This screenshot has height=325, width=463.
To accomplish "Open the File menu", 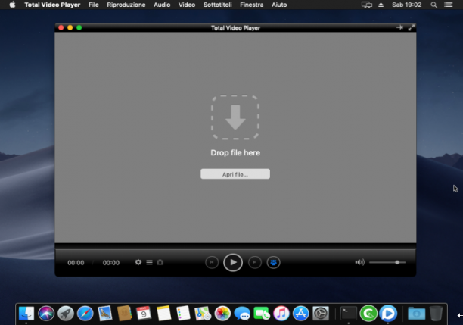I will pyautogui.click(x=94, y=5).
